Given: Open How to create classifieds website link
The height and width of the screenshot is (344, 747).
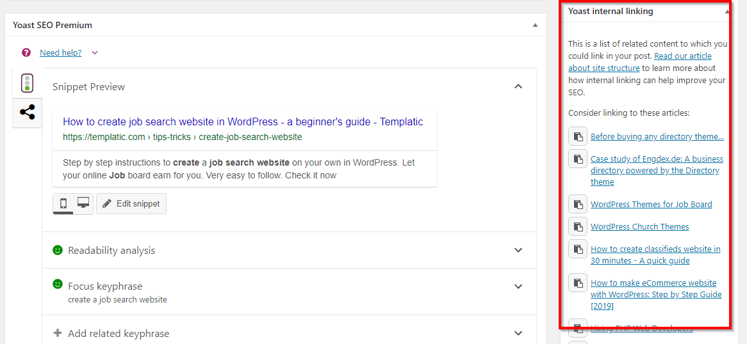Looking at the screenshot, I should (x=655, y=254).
